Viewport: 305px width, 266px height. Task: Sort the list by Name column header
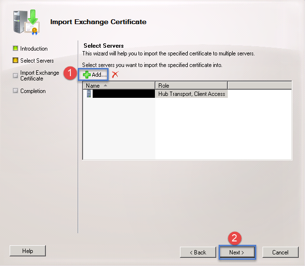(x=119, y=85)
